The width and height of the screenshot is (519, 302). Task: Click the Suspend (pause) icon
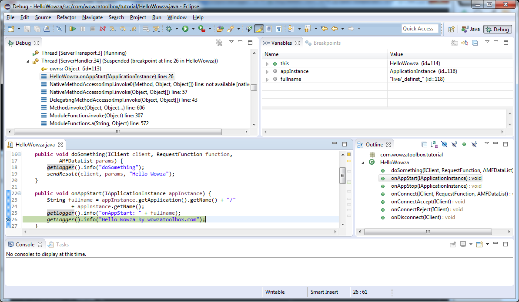point(83,29)
